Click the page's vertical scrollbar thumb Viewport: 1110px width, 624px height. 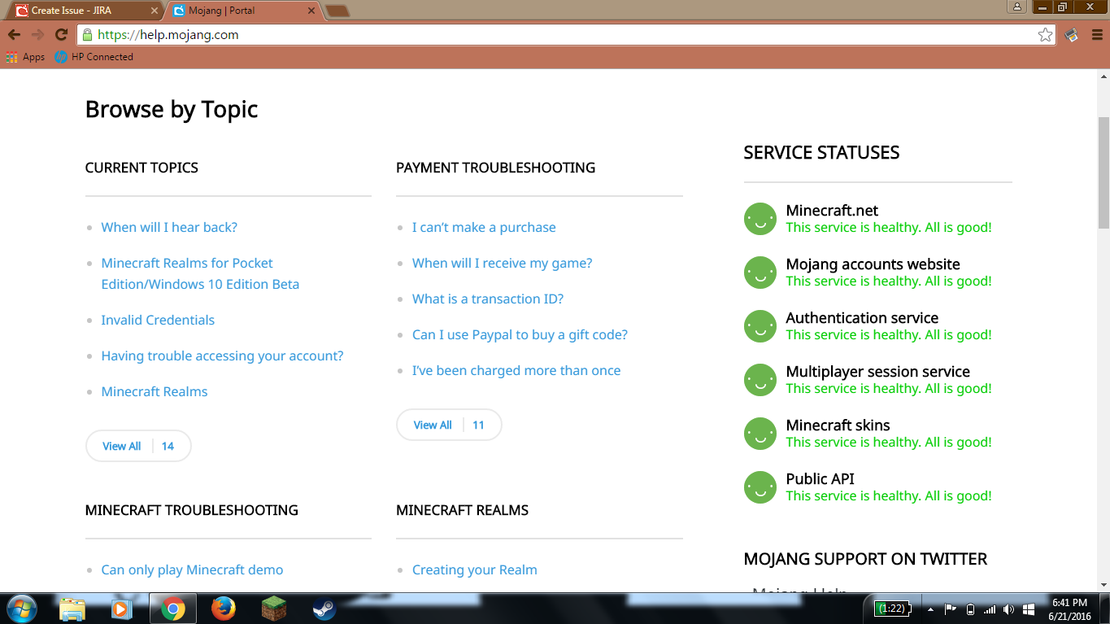coord(1103,172)
